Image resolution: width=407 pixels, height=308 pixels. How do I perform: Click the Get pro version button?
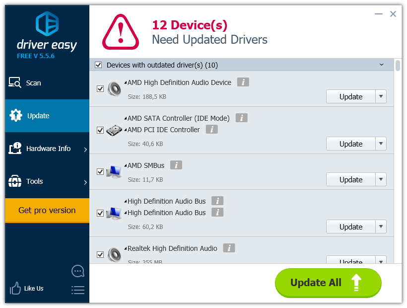tap(47, 210)
